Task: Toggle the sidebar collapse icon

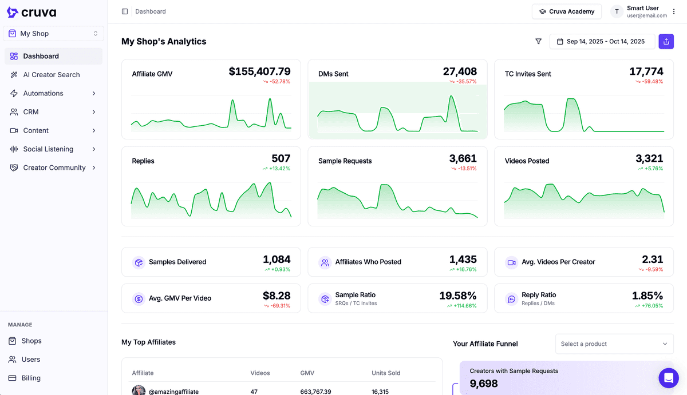Action: (x=125, y=11)
